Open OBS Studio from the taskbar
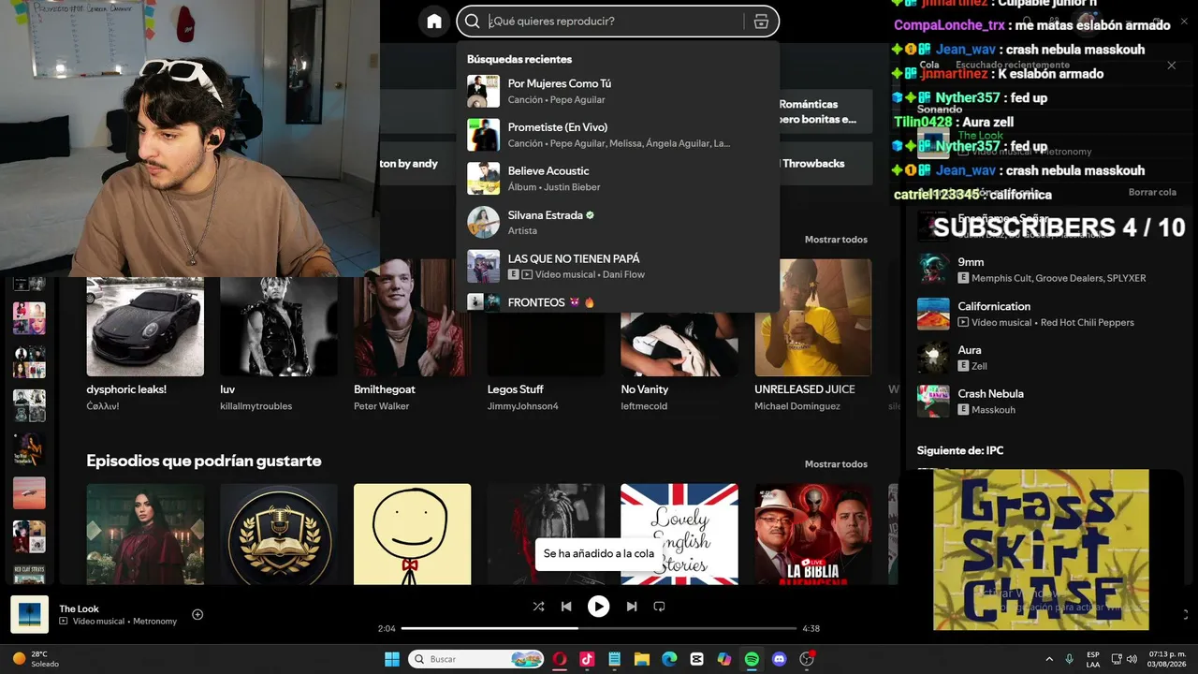 click(x=807, y=659)
